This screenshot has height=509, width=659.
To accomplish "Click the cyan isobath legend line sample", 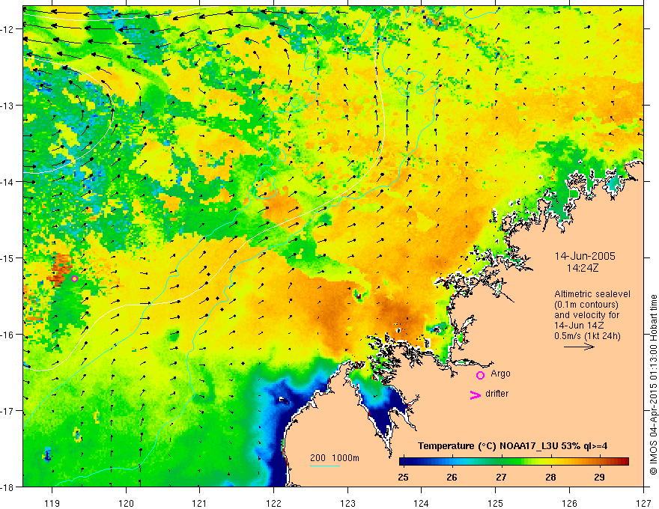I will [325, 466].
